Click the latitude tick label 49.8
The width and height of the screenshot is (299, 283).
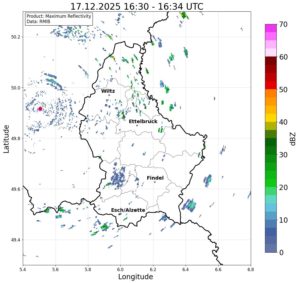tap(16, 138)
